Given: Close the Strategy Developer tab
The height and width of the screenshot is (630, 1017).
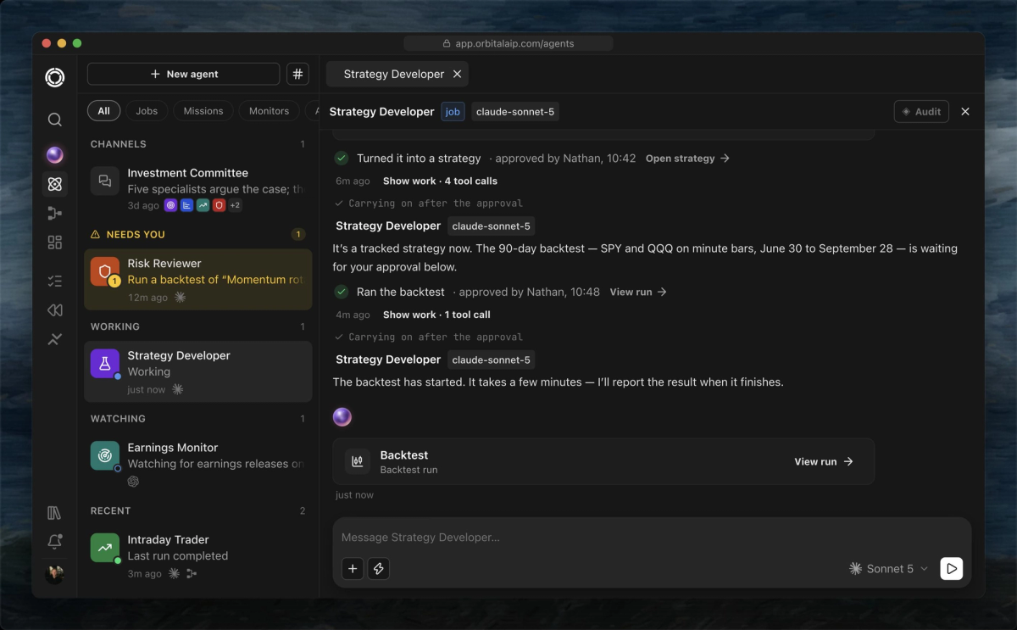Looking at the screenshot, I should click(x=457, y=74).
